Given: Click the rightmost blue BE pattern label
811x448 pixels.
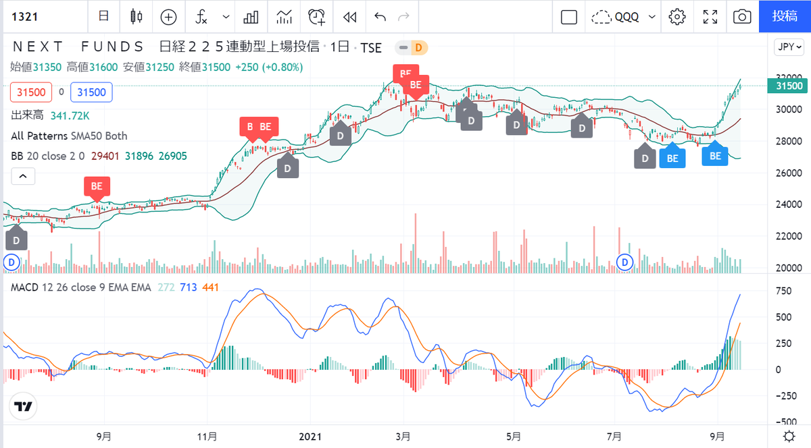Looking at the screenshot, I should coord(715,156).
